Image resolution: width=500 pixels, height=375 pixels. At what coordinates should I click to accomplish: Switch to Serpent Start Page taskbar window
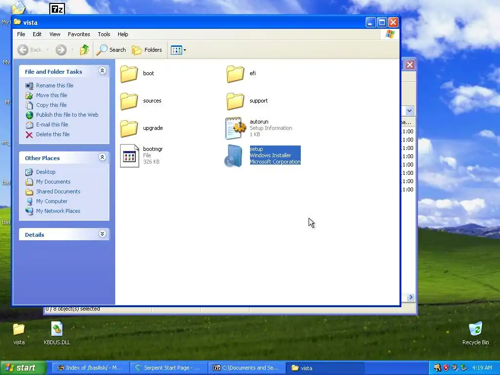[x=169, y=368]
